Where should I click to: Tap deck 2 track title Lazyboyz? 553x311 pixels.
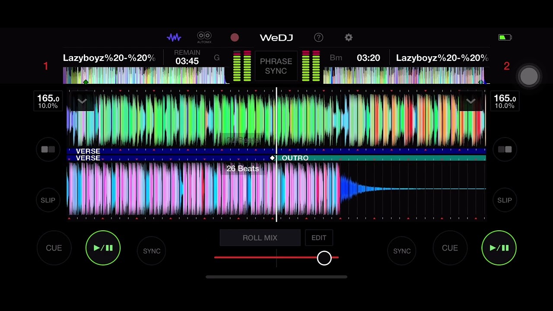coord(442,58)
